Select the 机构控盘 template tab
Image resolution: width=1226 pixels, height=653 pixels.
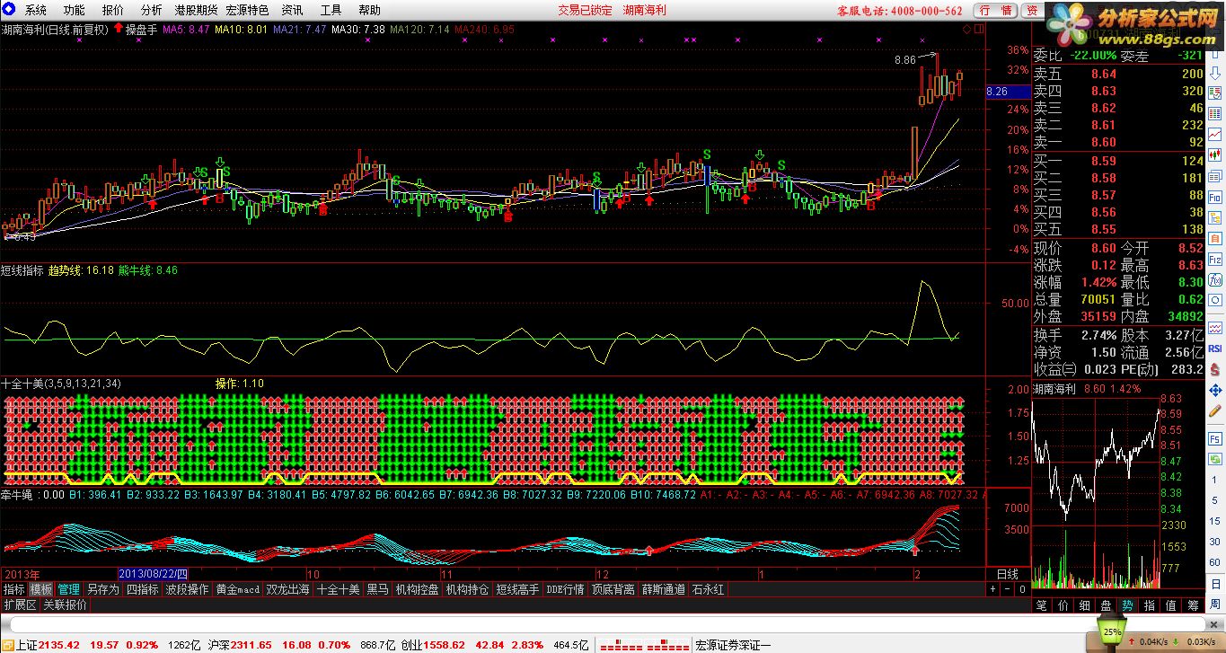pos(417,589)
